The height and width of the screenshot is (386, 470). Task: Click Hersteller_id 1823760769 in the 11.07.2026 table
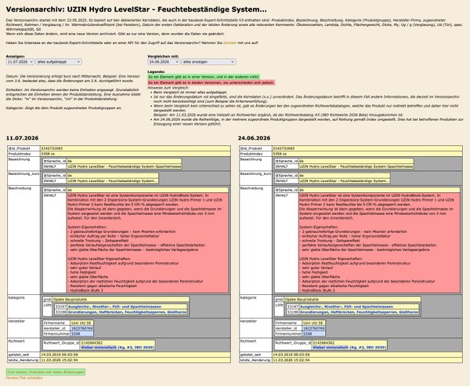click(x=81, y=329)
